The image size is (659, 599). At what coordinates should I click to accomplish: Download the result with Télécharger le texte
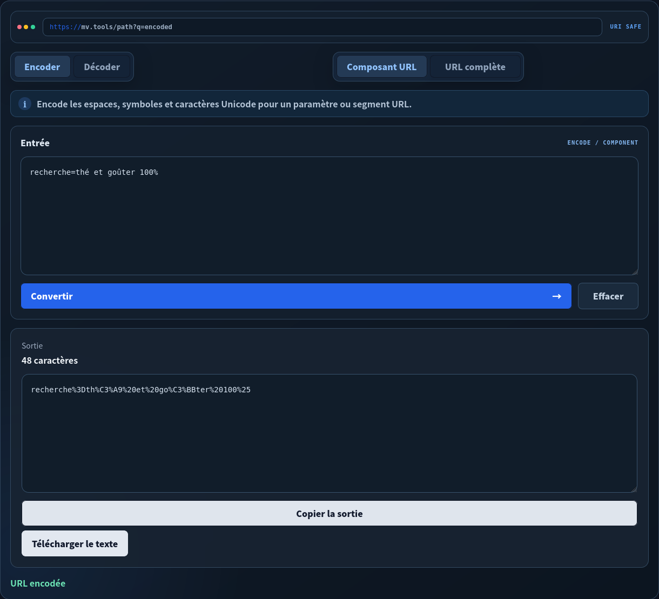(75, 543)
